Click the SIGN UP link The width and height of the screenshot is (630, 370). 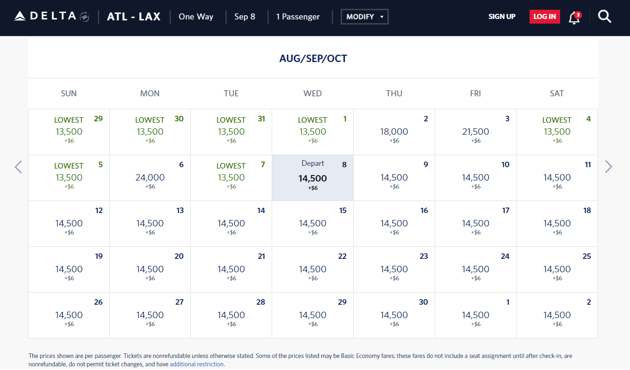click(502, 17)
